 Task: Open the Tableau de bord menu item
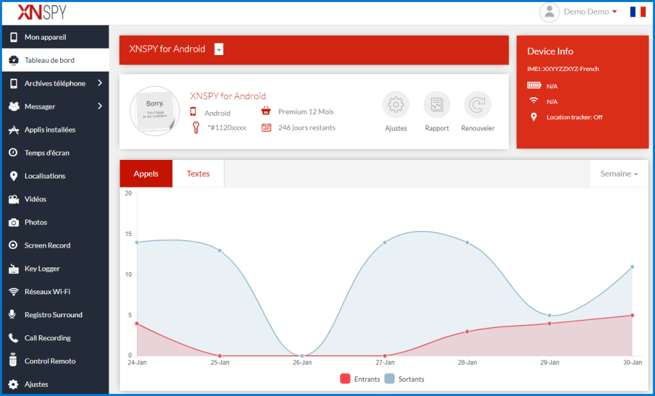pyautogui.click(x=56, y=60)
